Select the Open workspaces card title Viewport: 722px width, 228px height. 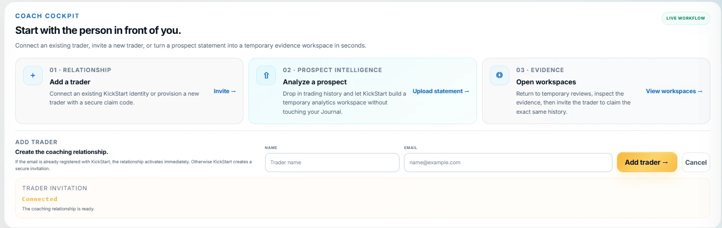(x=546, y=82)
